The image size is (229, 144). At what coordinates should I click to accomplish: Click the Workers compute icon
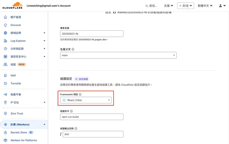click(x=5, y=124)
